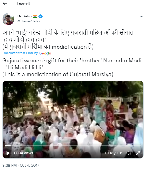Click the translated English tweet text
The width and height of the screenshot is (146, 169).
(x=72, y=67)
